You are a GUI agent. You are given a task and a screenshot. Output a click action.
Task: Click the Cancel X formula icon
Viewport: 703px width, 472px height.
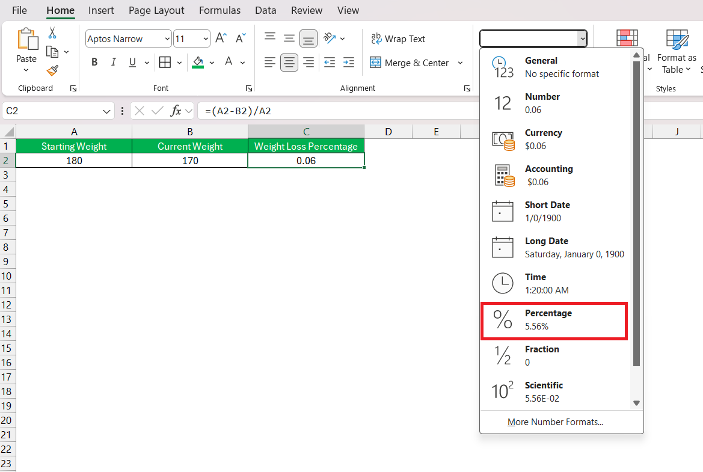[140, 111]
